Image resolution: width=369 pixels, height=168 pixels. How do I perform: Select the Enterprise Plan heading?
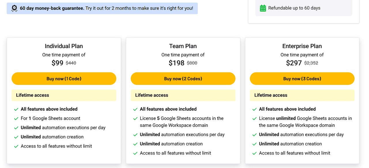[302, 46]
